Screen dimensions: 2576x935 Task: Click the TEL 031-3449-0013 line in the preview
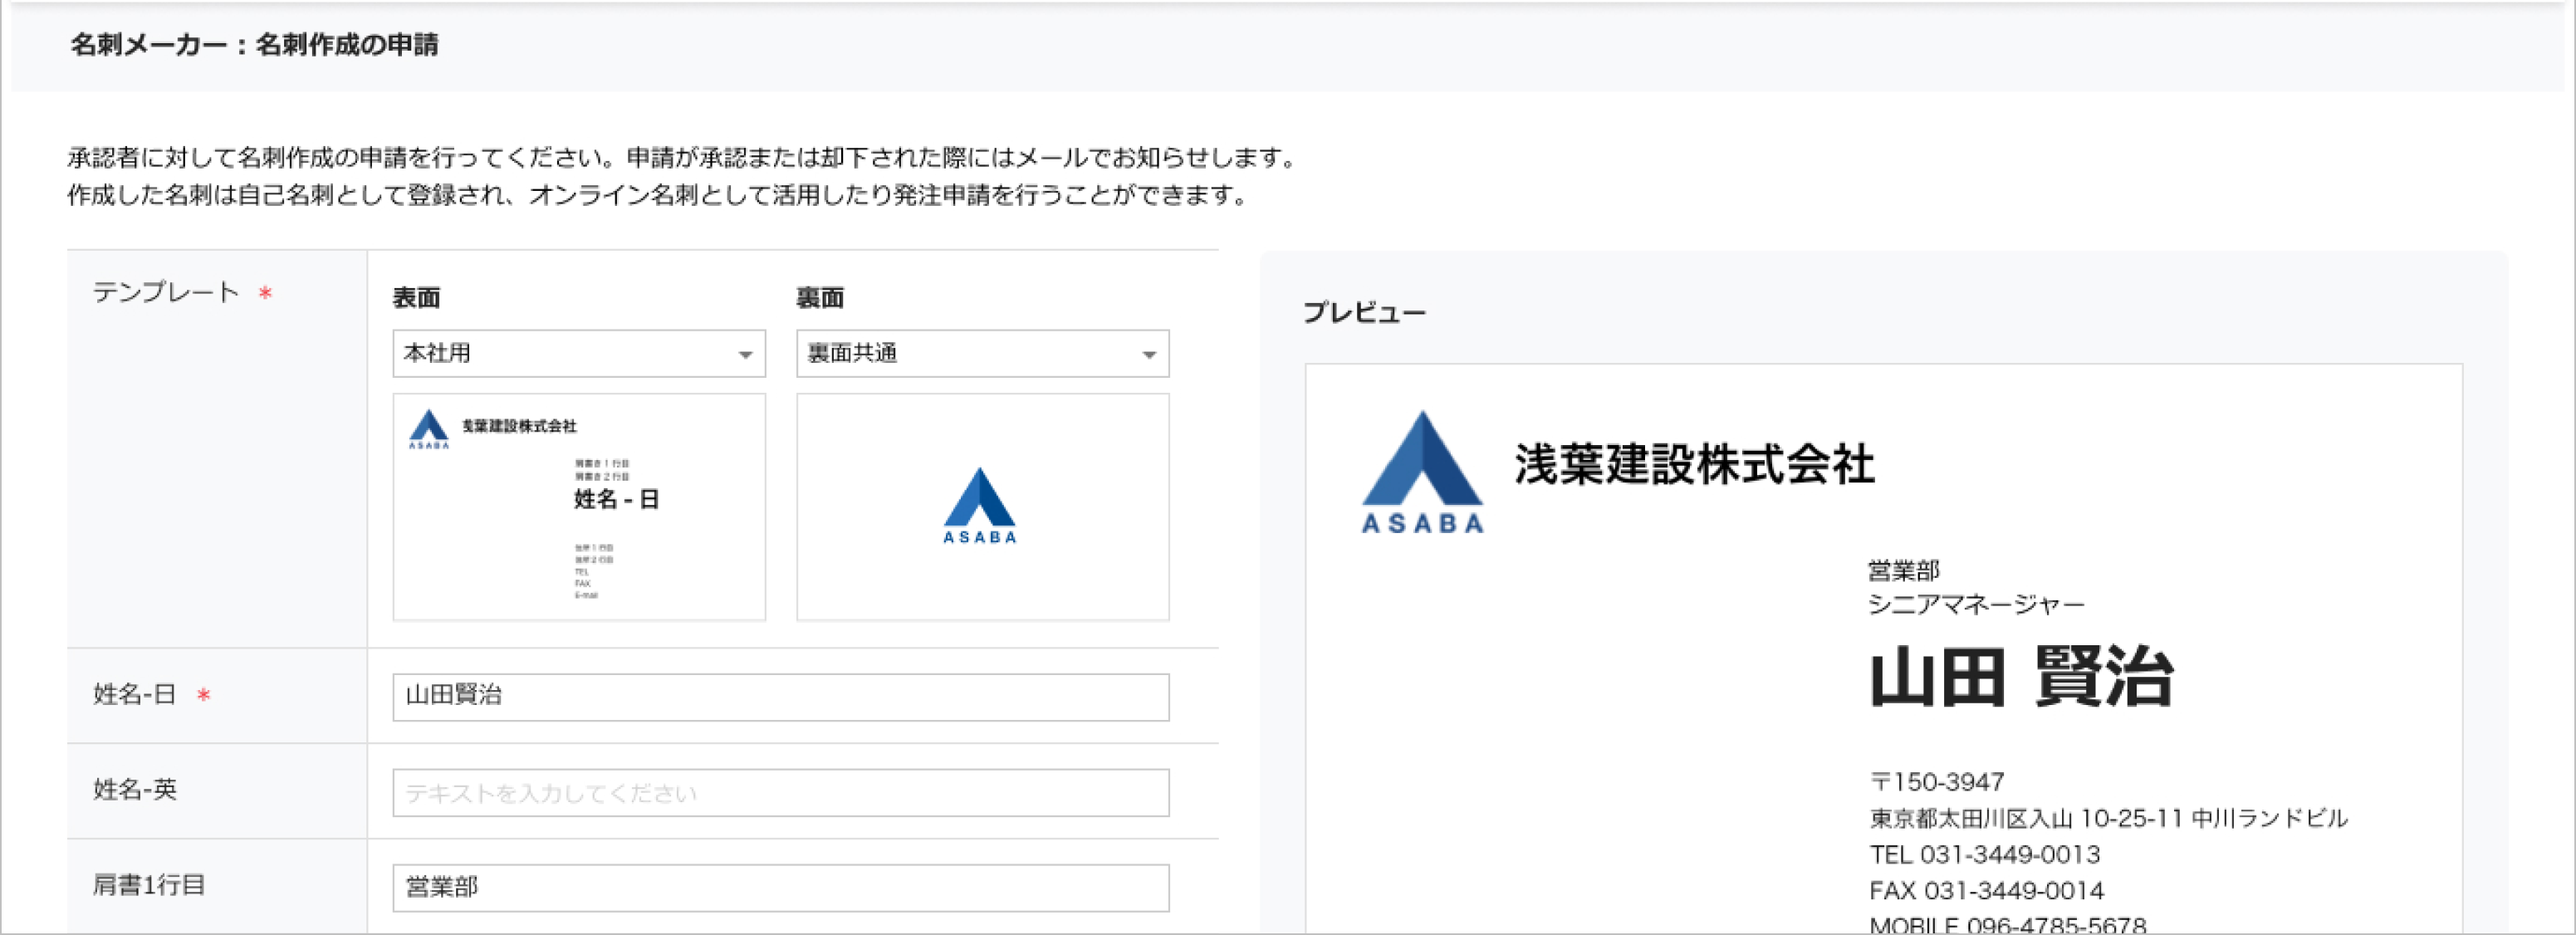tap(1984, 855)
